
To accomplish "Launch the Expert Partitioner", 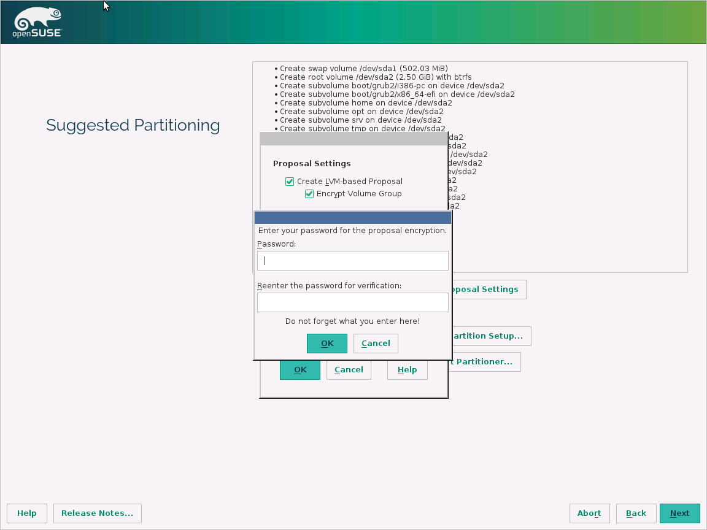I will pyautogui.click(x=484, y=361).
